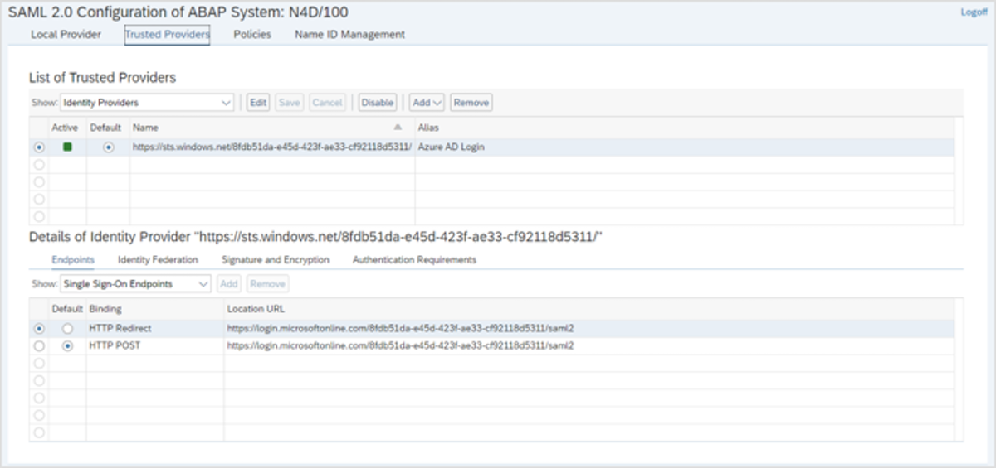Click the Disable button
996x468 pixels.
point(377,103)
